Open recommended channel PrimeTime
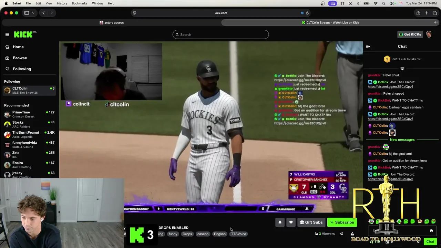441x248 pixels. 29,114
